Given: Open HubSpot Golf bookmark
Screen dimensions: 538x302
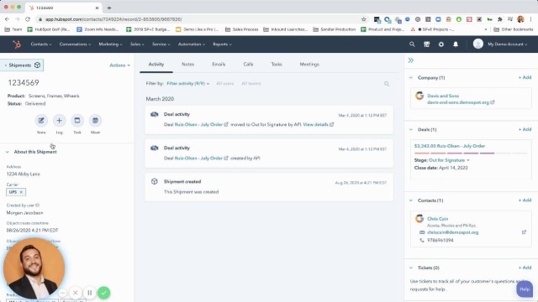Looking at the screenshot, I should click(x=49, y=29).
